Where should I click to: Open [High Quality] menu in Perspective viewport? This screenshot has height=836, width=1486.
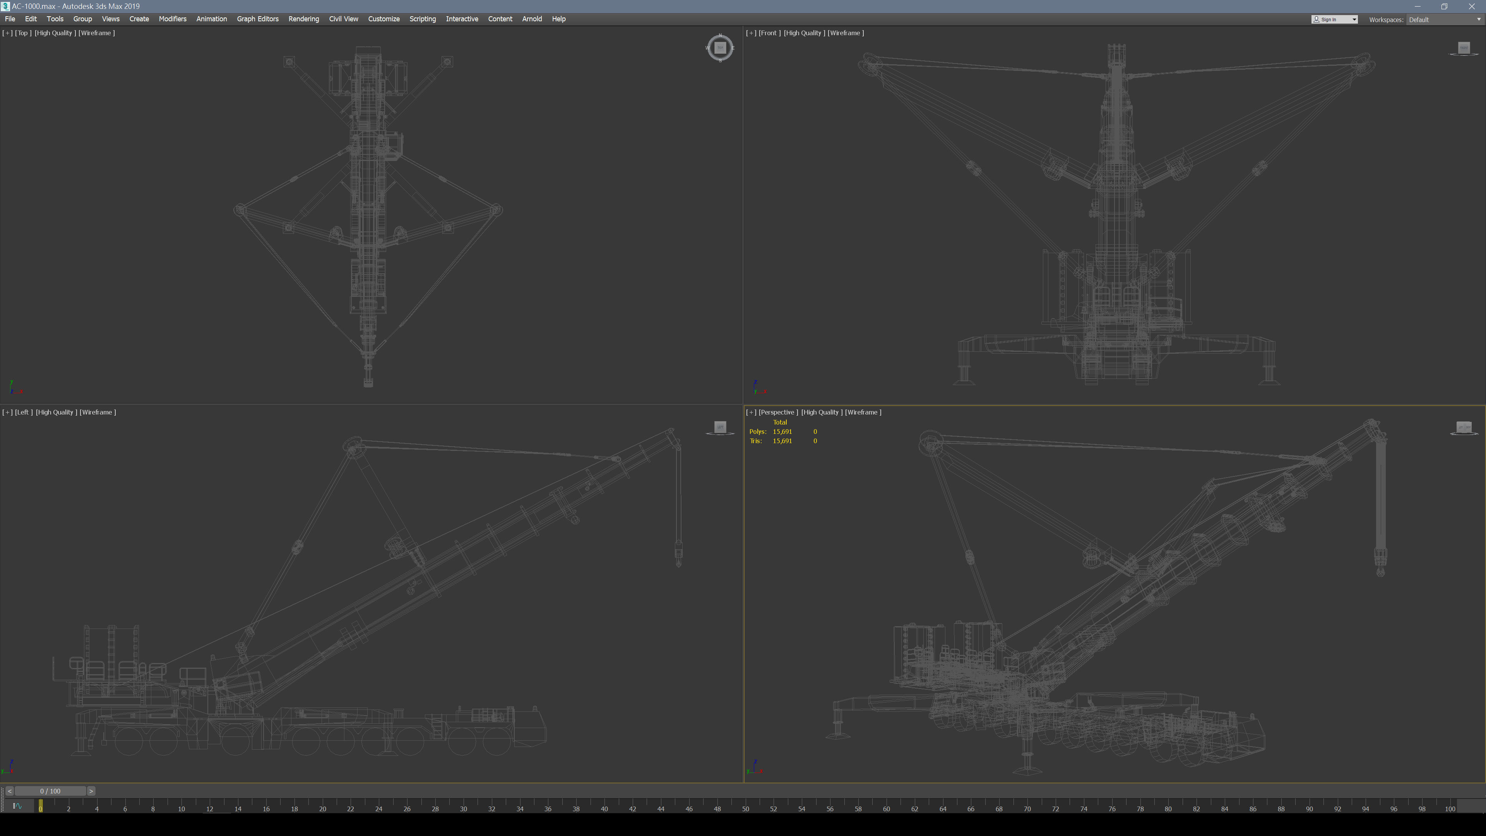click(822, 412)
